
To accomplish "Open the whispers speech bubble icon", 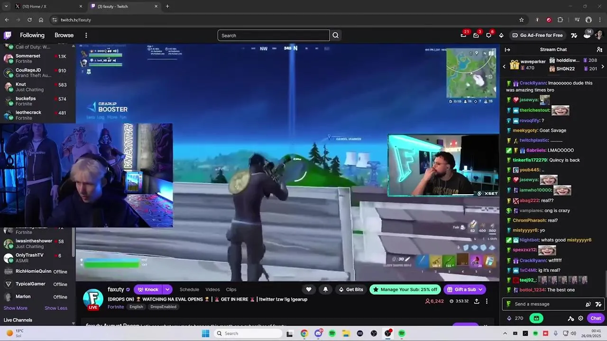I will (488, 35).
